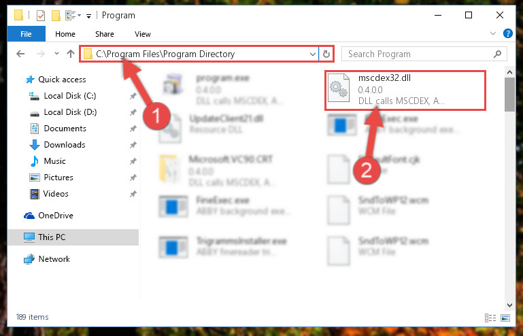The height and width of the screenshot is (336, 523).
Task: Click the scrollbar up arrow
Action: click(x=509, y=71)
